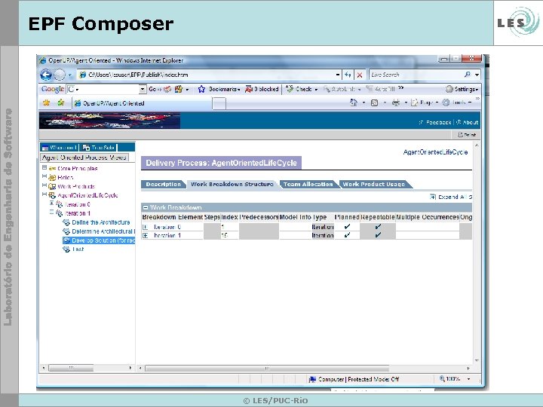Click the Core Principles tree icon
Viewport: 543px width, 407px height.
pos(52,169)
